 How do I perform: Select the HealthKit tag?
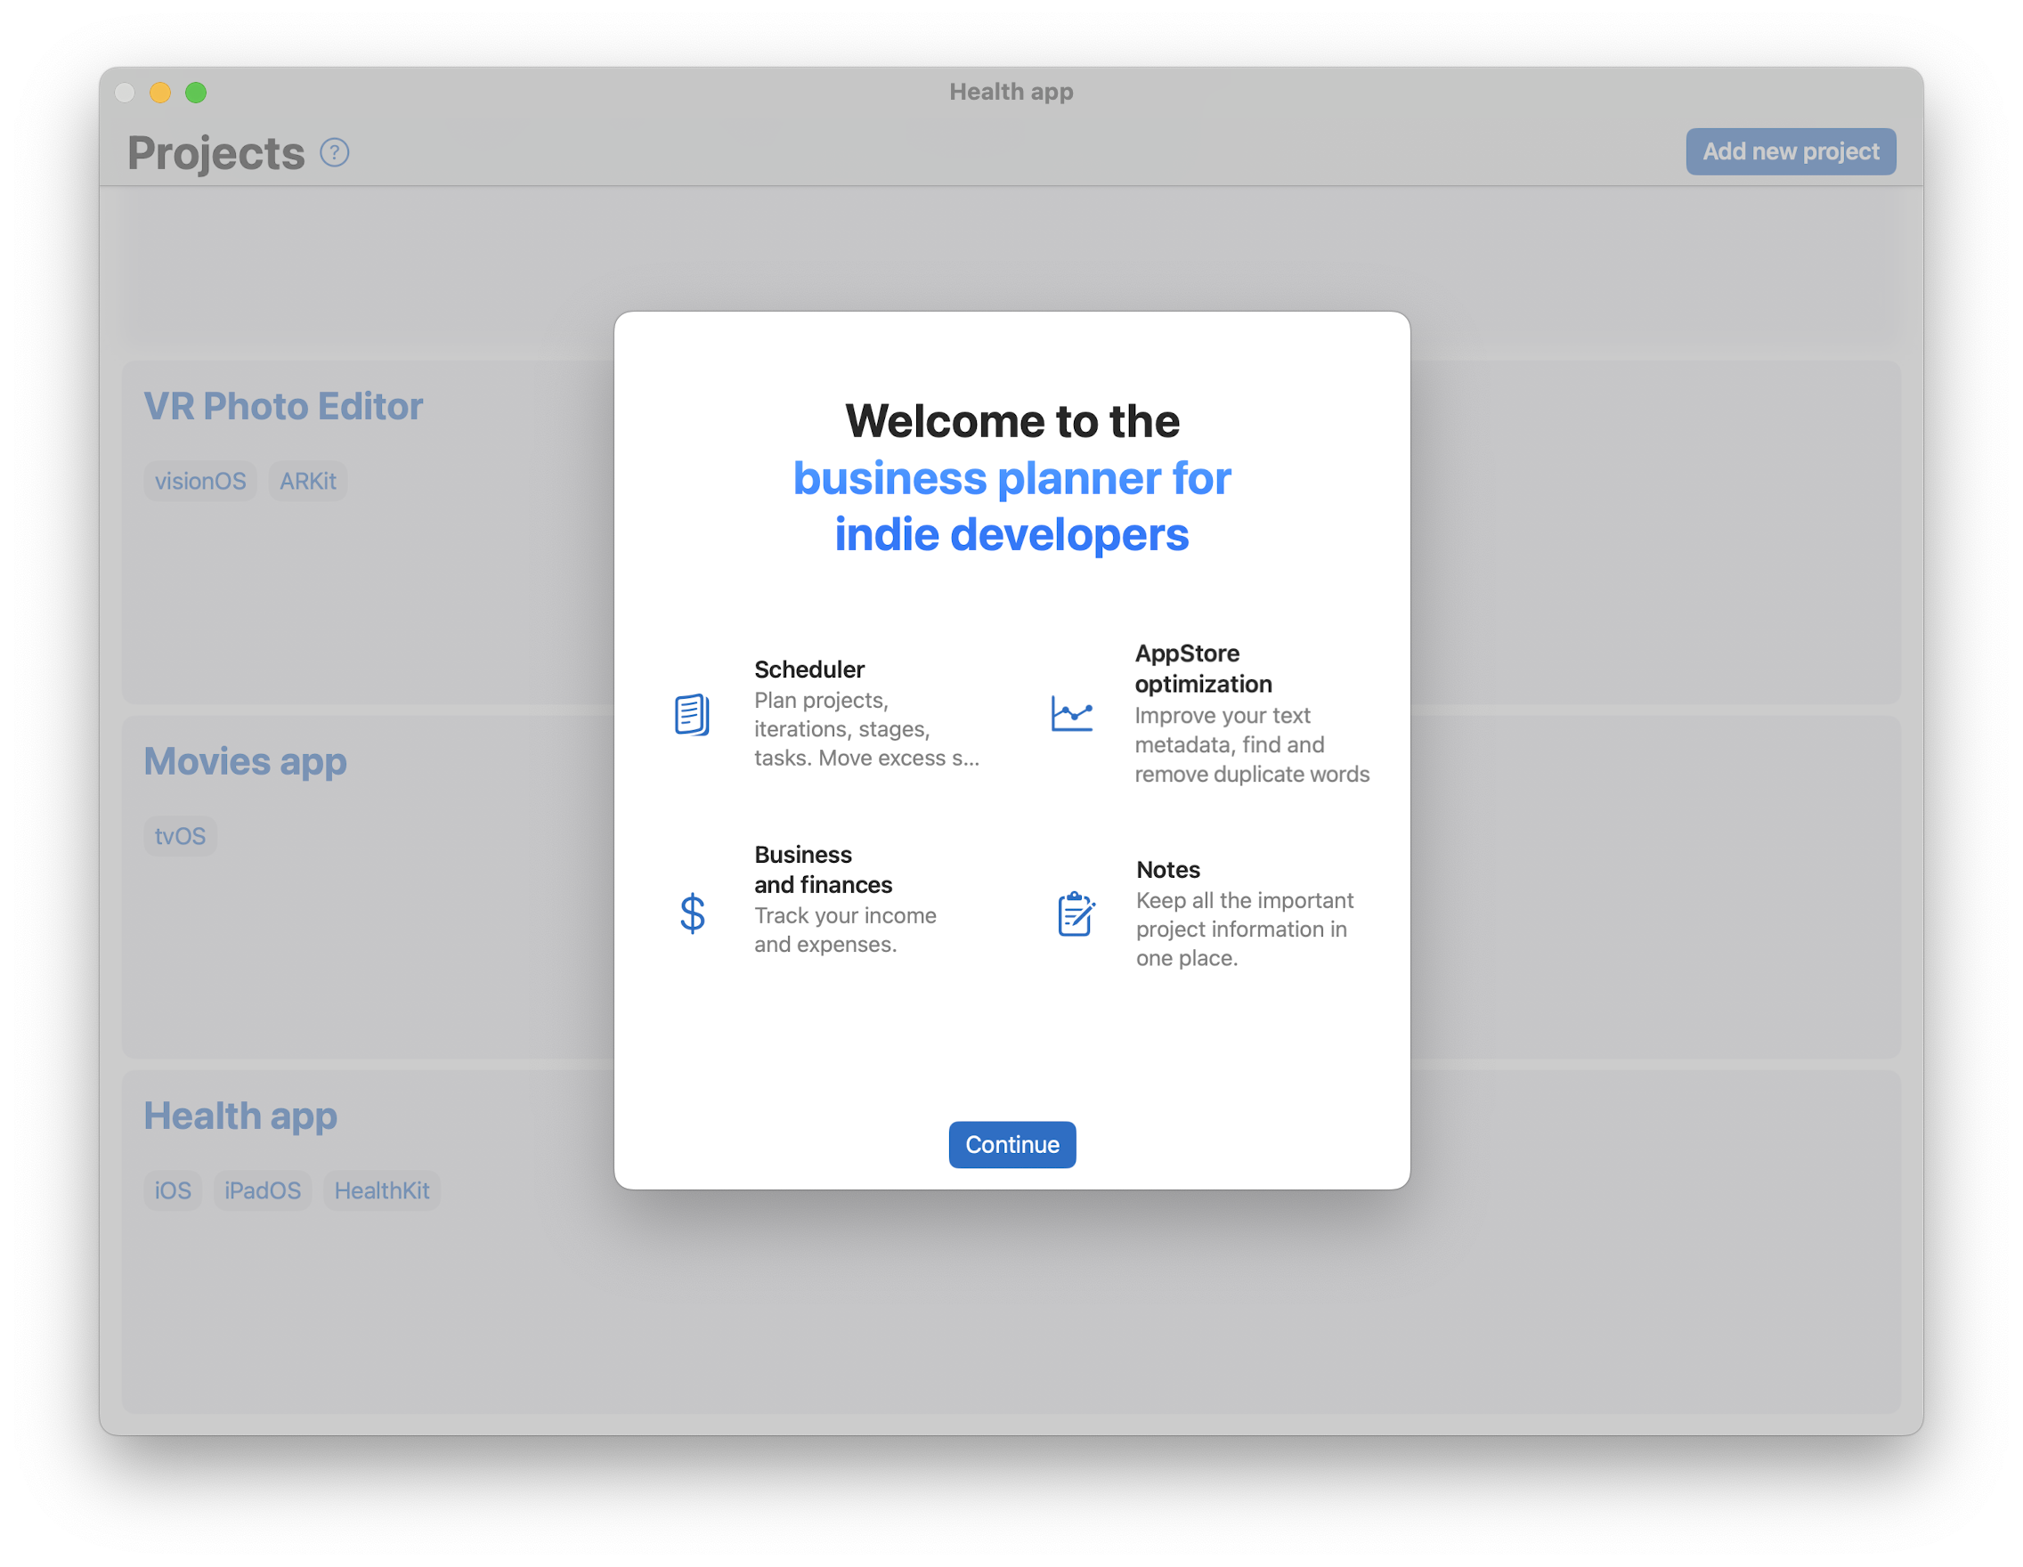[382, 1191]
